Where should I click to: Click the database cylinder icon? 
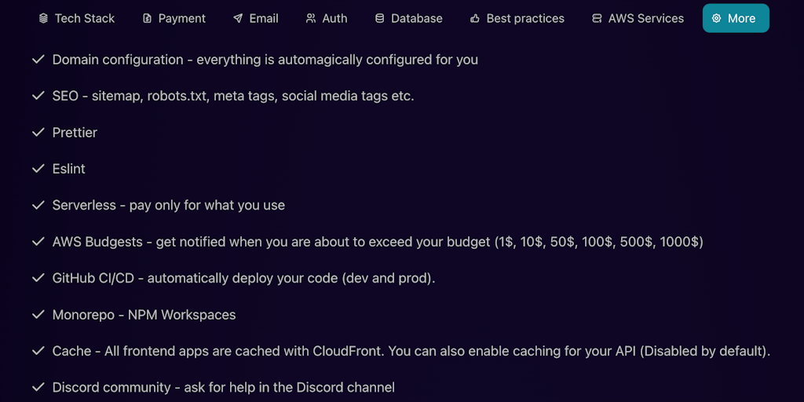[x=380, y=18]
